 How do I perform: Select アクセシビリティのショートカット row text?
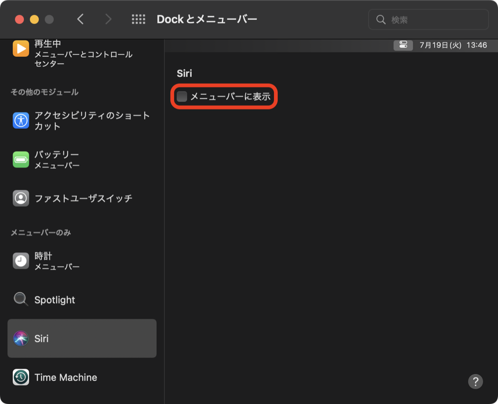[x=92, y=121]
